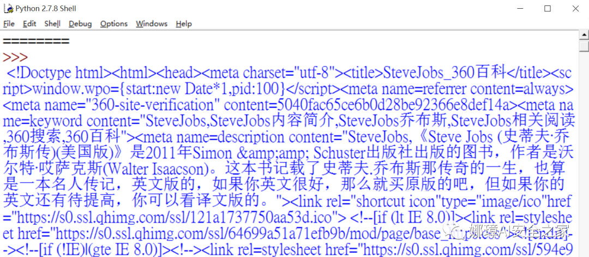Open the Debug menu
Screen dimensions: 589x257
click(x=80, y=23)
